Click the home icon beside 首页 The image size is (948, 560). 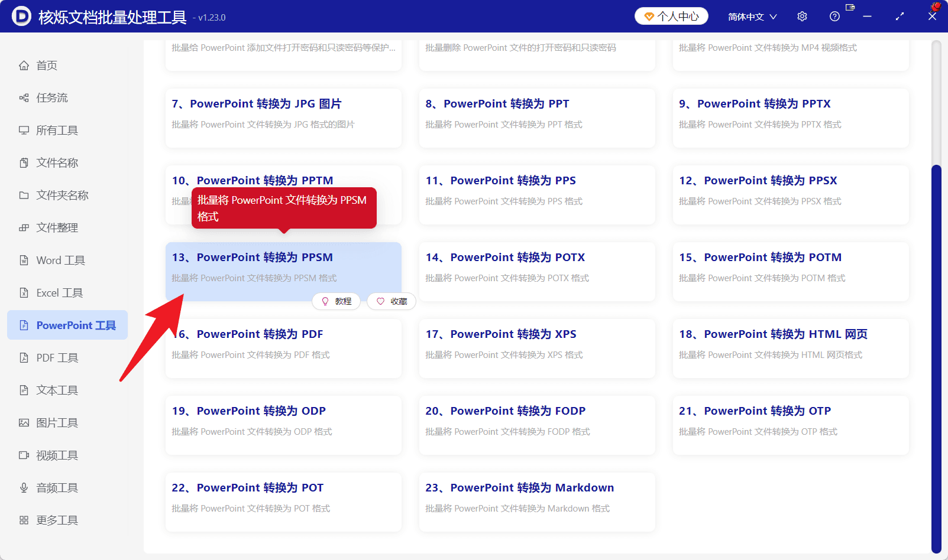coord(24,66)
